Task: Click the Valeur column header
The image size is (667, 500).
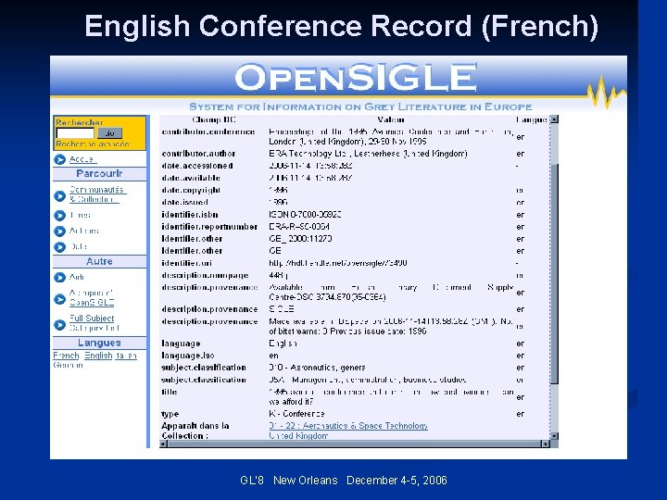Action: (391, 119)
